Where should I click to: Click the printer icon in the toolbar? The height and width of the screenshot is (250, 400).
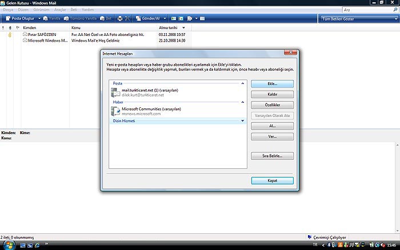120,18
